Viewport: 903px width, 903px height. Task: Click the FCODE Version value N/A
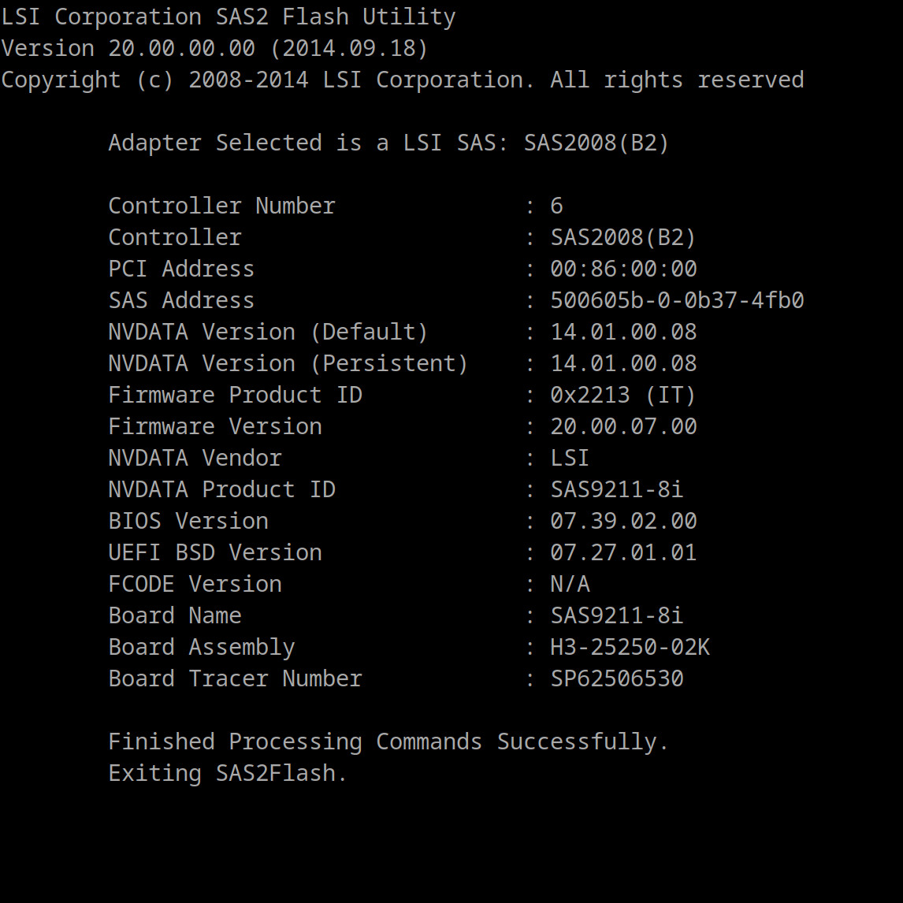click(x=570, y=584)
